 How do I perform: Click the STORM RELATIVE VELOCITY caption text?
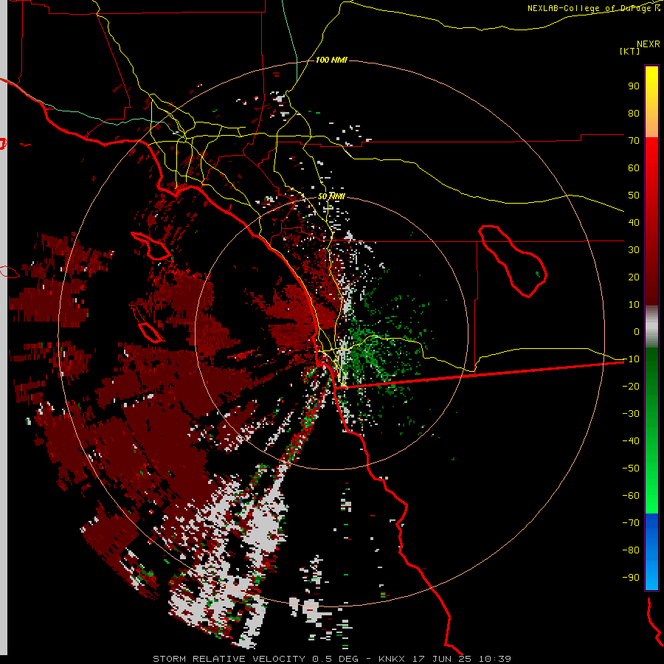click(229, 659)
